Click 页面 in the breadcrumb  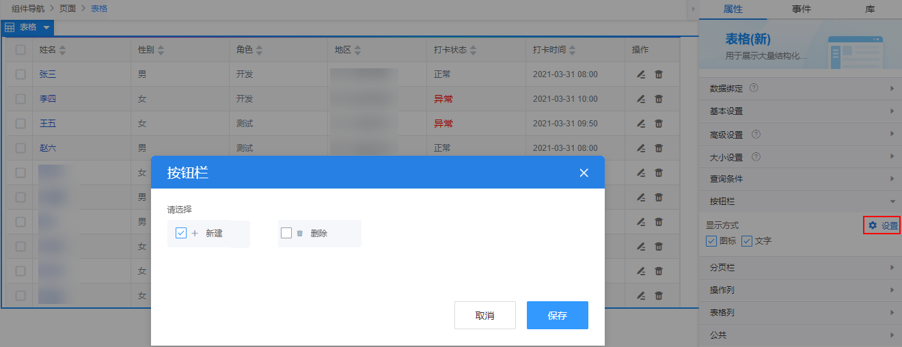pyautogui.click(x=68, y=9)
